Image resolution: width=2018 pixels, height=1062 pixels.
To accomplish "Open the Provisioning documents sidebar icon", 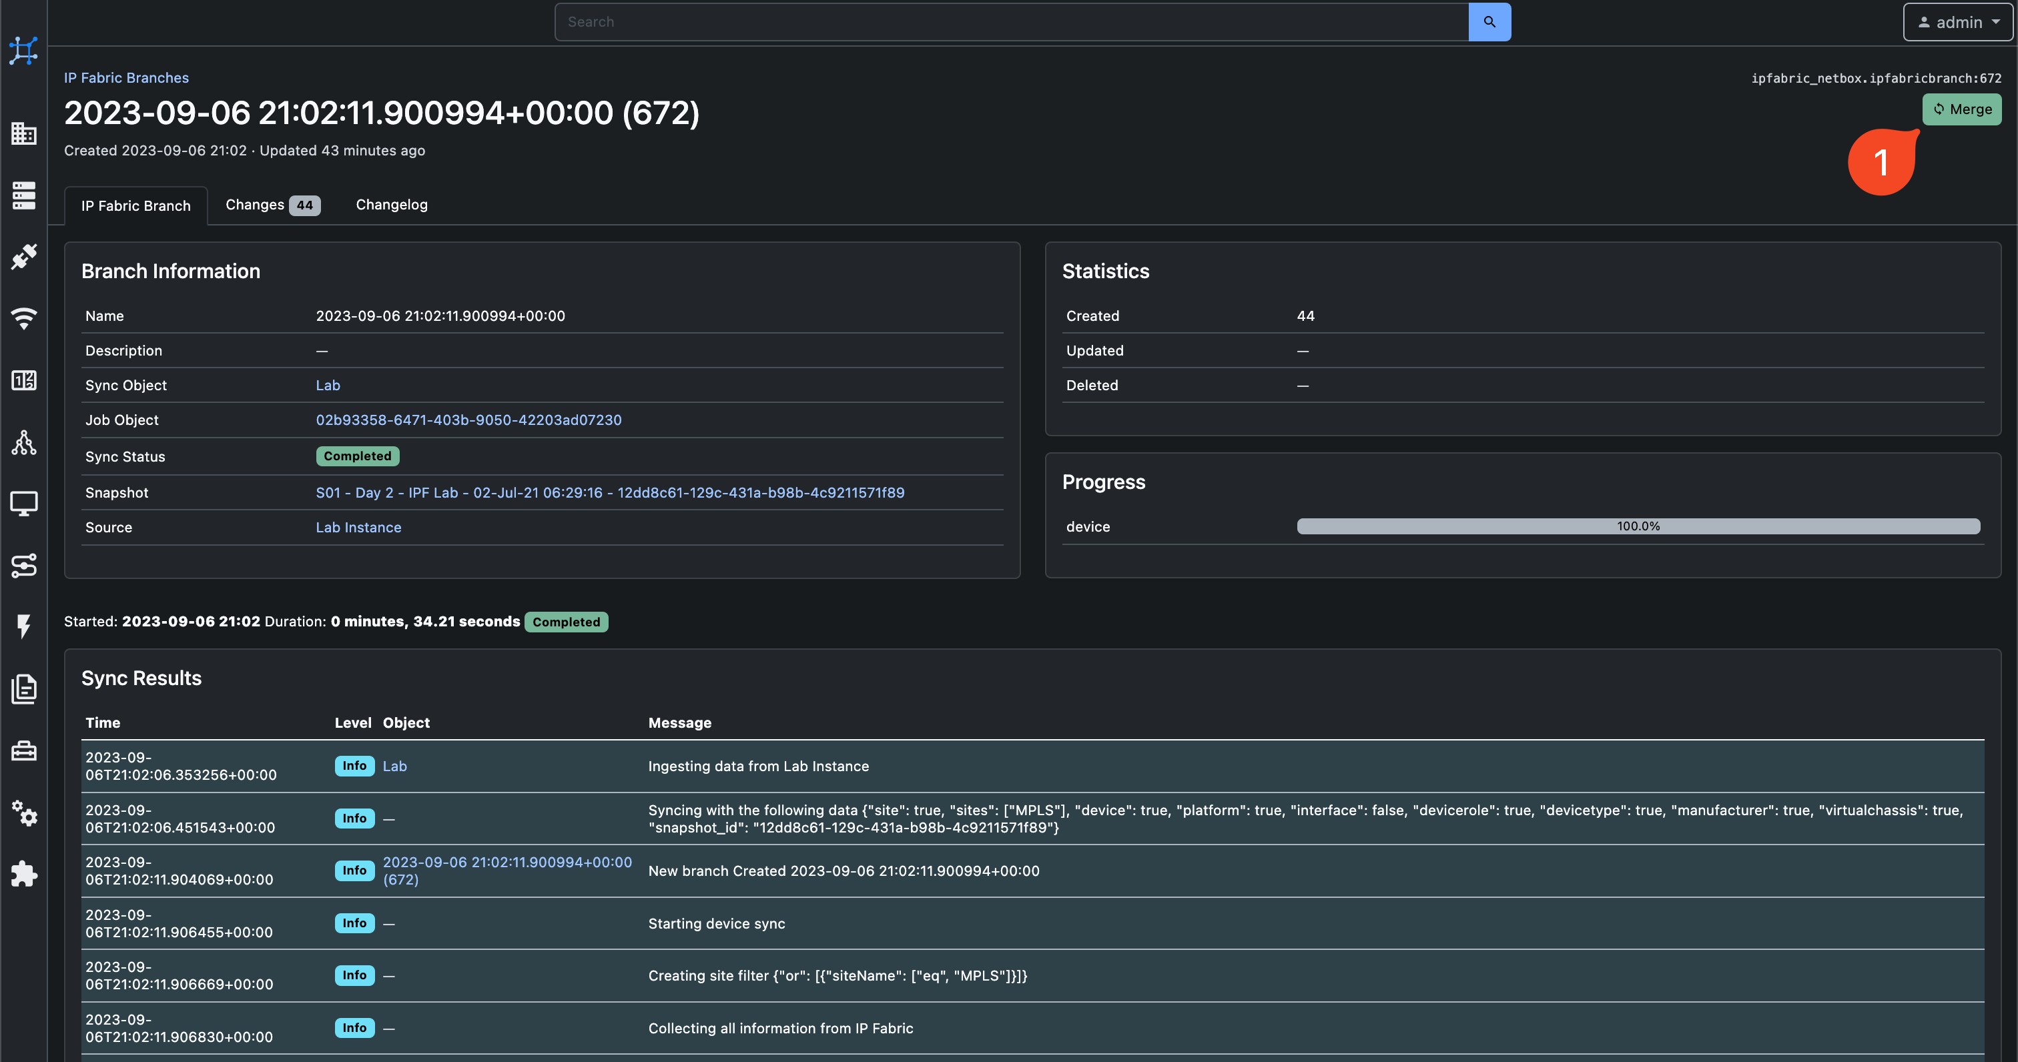I will pyautogui.click(x=23, y=689).
